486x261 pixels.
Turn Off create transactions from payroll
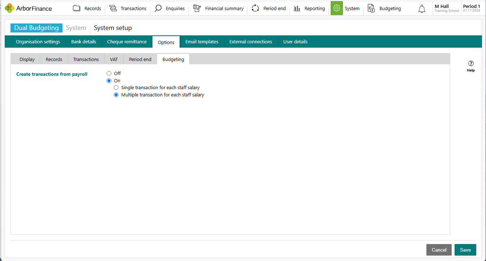pos(109,73)
